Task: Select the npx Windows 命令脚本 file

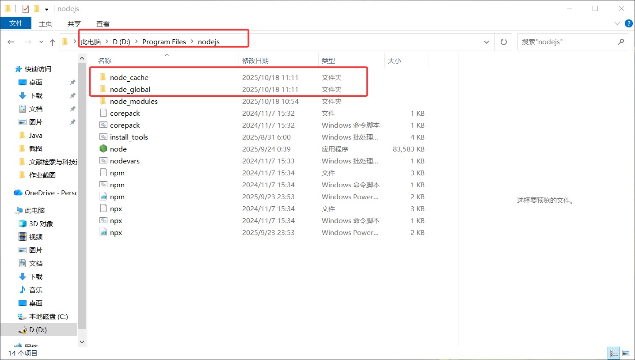Action: pyautogui.click(x=116, y=220)
